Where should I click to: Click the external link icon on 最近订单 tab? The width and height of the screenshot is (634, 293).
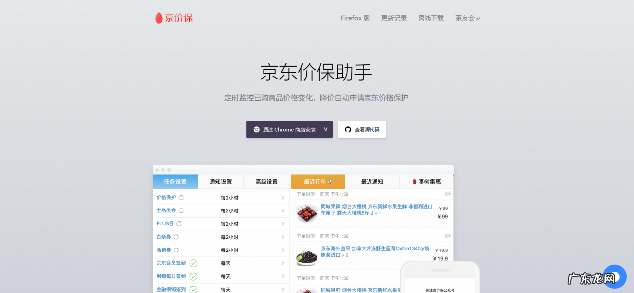(331, 181)
